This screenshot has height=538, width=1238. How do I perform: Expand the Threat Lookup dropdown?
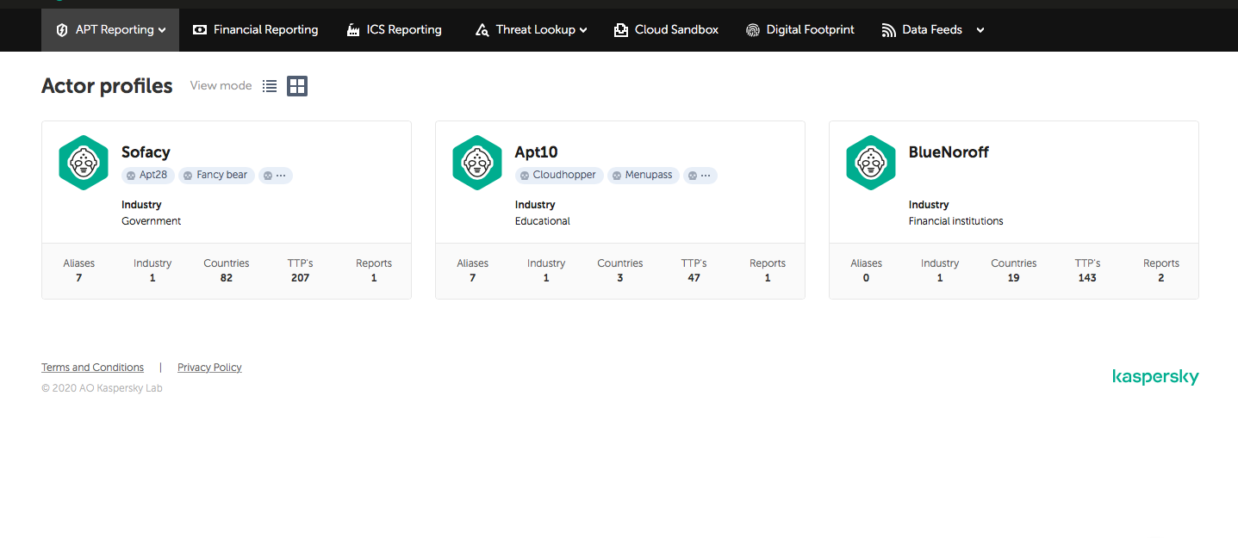[x=532, y=30]
